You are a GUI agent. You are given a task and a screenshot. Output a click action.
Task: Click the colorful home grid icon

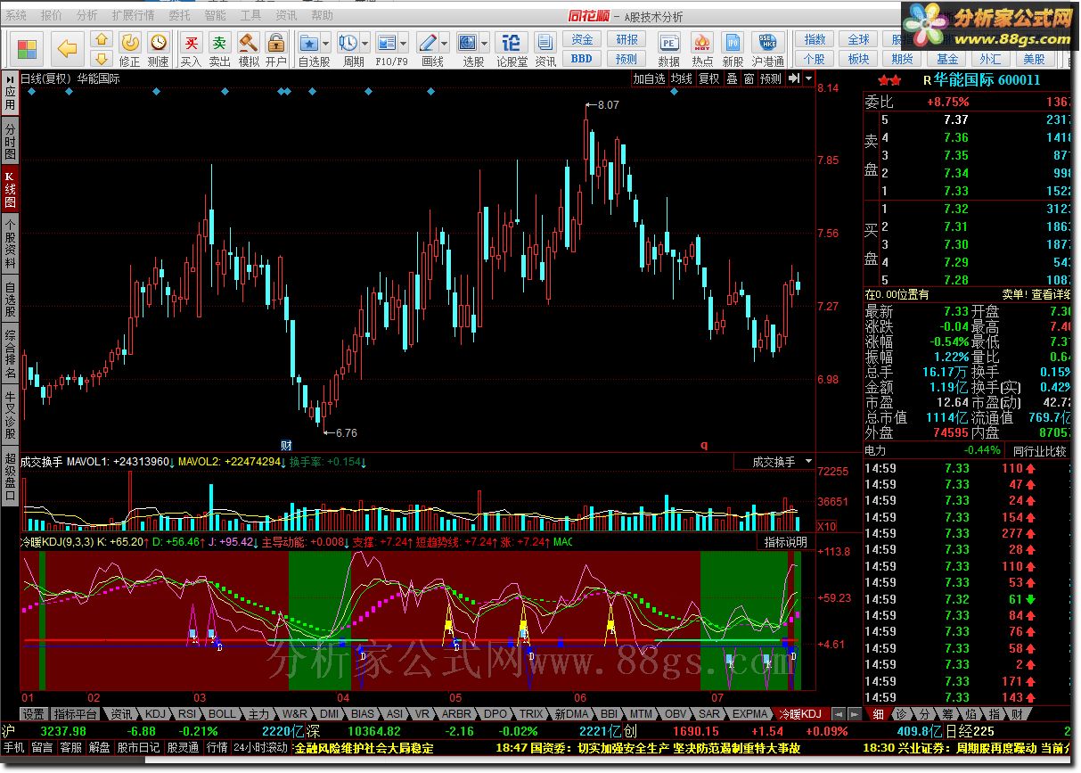[x=28, y=48]
